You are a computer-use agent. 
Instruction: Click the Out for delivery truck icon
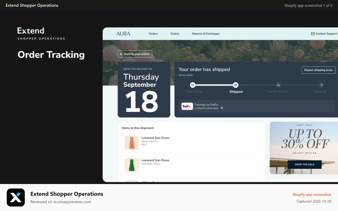(279, 85)
